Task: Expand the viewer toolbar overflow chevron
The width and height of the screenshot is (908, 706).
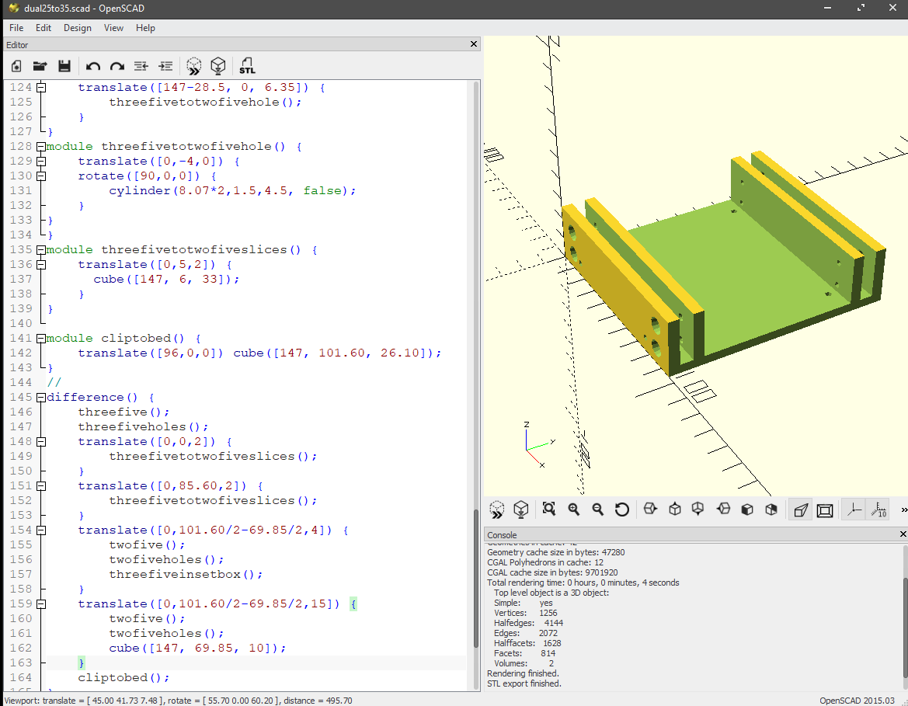Action: click(x=903, y=510)
